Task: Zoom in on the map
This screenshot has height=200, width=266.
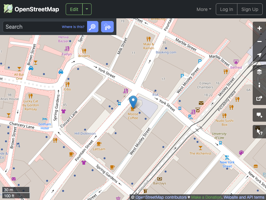Action: (x=259, y=28)
